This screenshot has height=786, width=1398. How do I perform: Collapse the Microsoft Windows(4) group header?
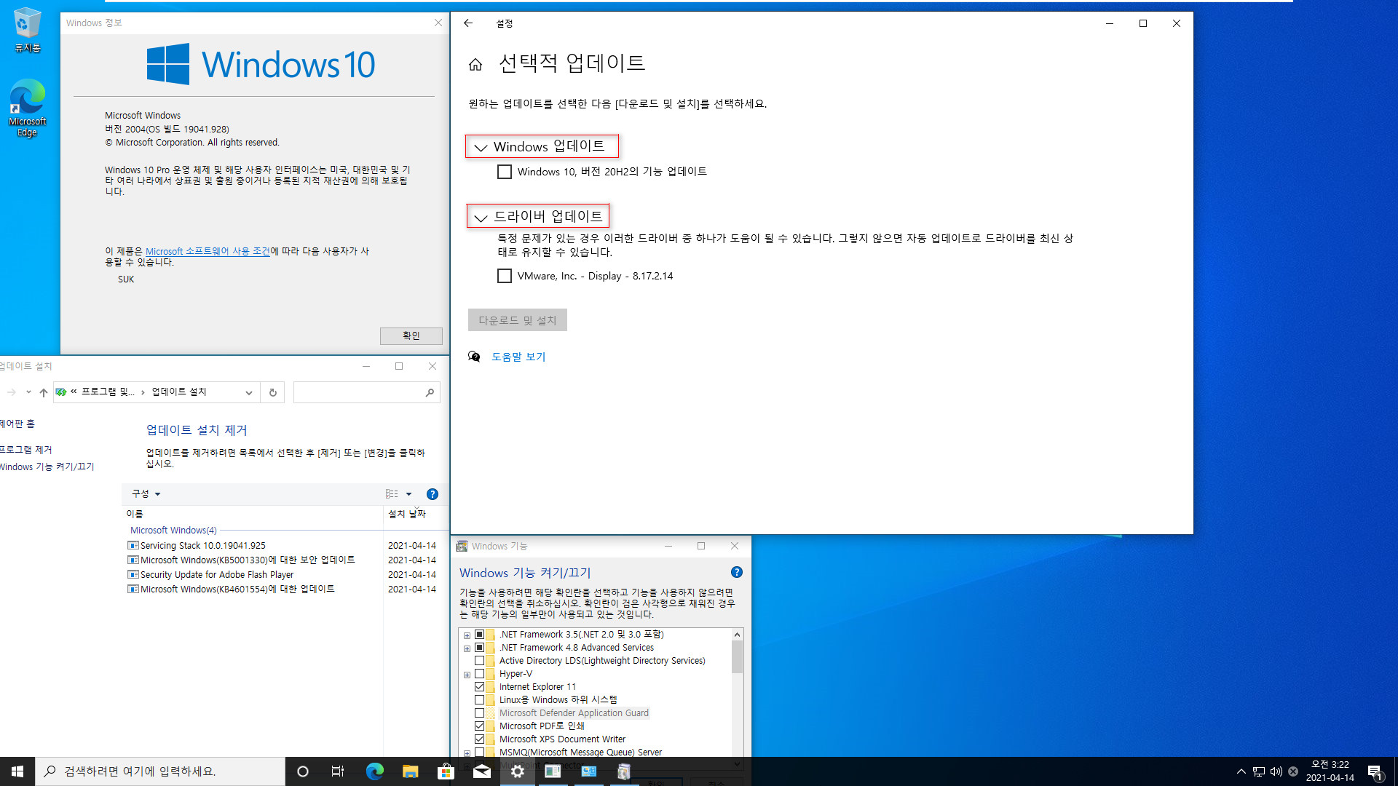(x=173, y=531)
